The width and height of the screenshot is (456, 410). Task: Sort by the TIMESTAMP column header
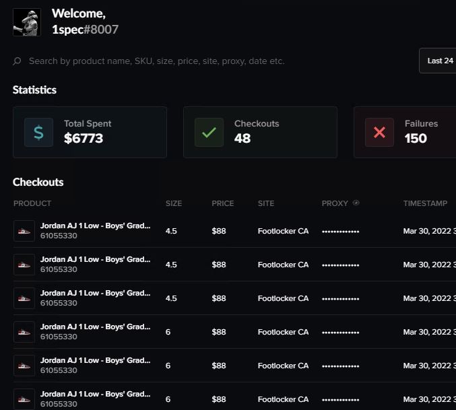click(425, 203)
